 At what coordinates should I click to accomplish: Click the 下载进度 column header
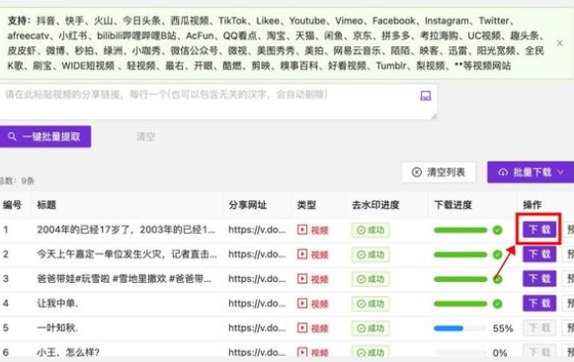pyautogui.click(x=452, y=205)
